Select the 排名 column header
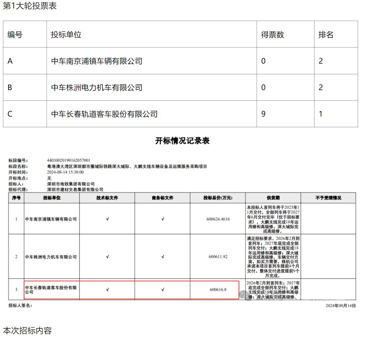 click(326, 35)
